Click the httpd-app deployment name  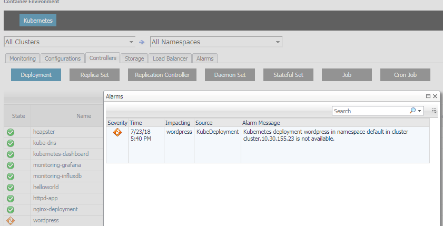coord(45,198)
